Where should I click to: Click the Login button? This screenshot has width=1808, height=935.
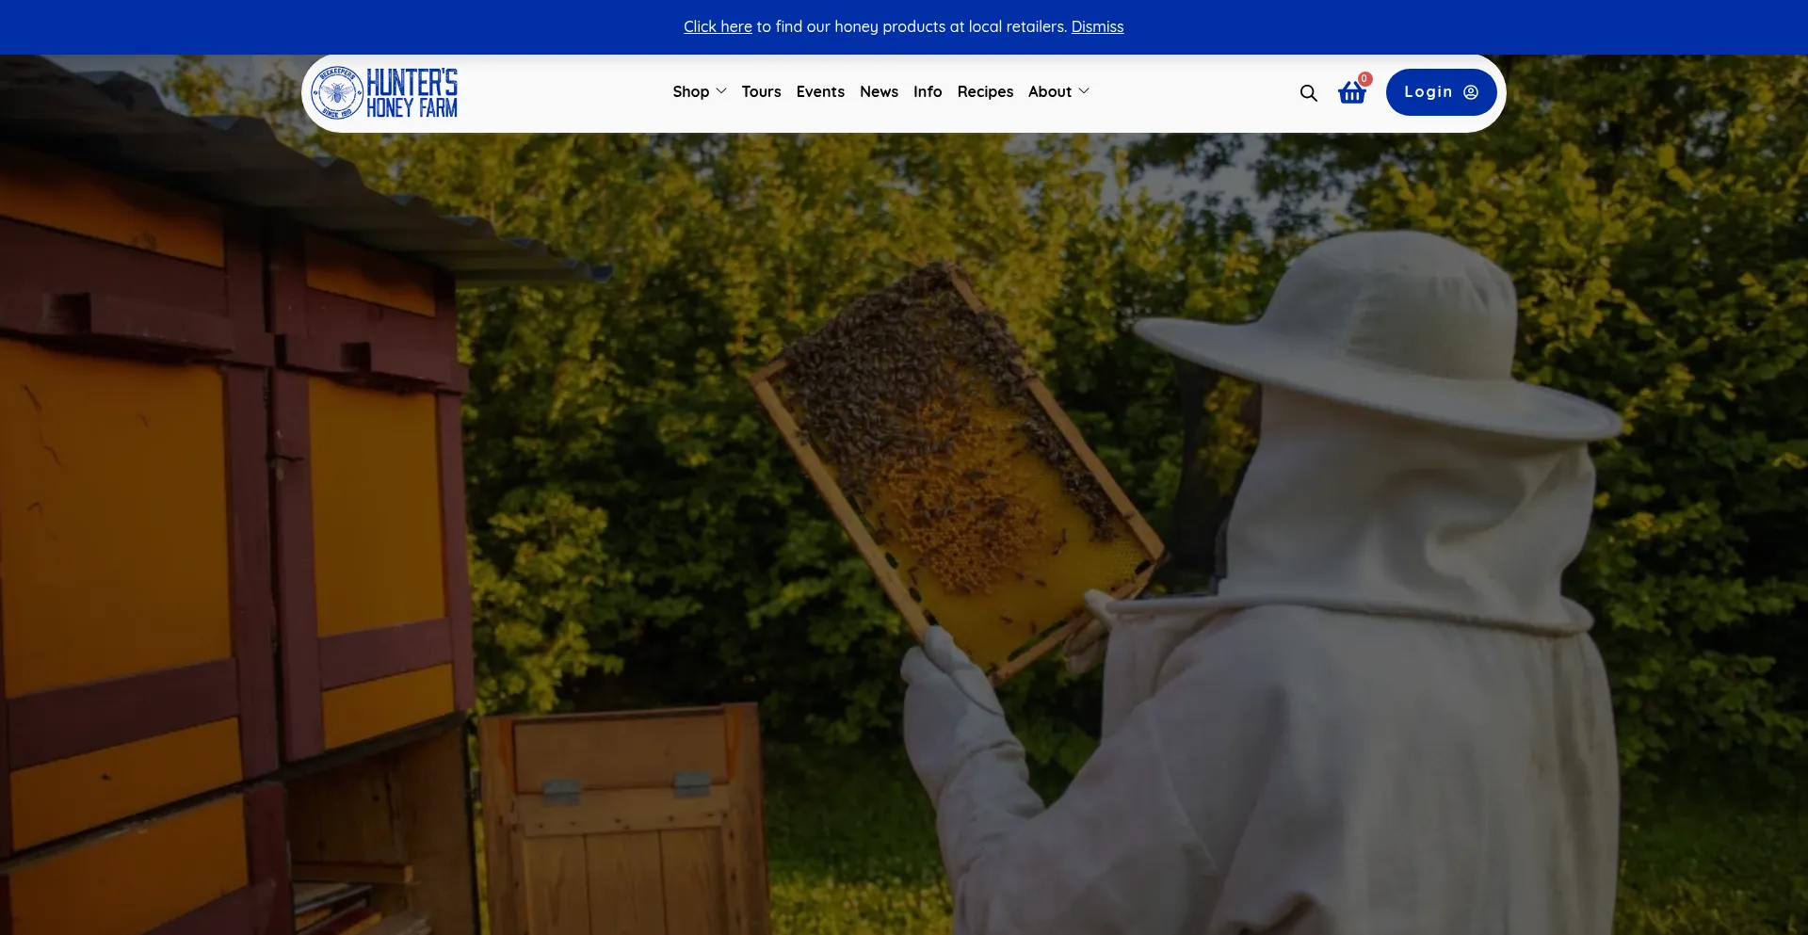(1440, 91)
